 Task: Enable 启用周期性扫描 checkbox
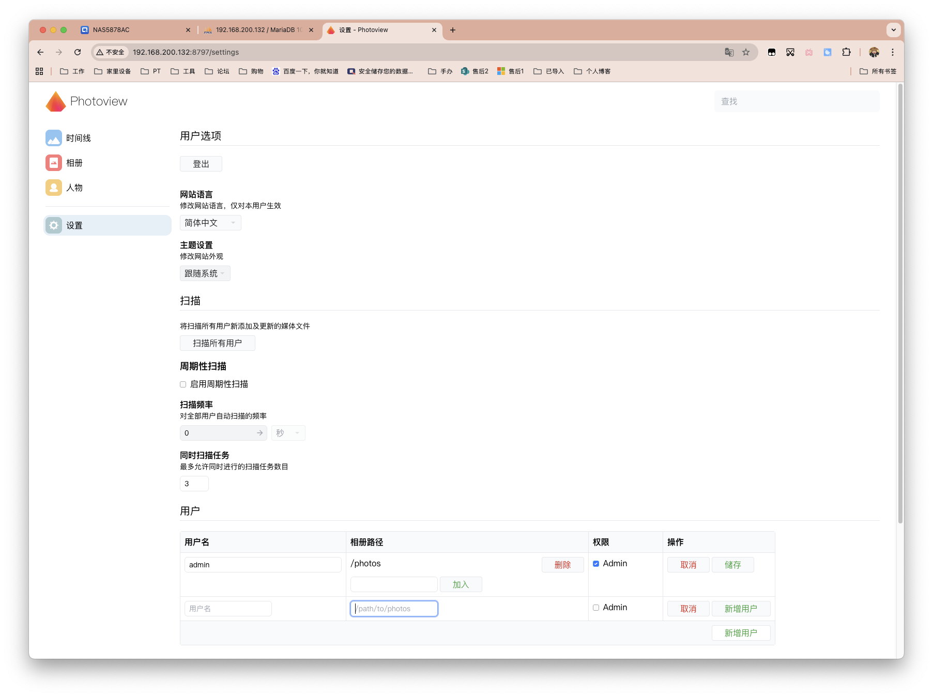point(182,384)
